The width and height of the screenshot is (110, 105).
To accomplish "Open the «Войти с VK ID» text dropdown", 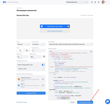I will click(x=31, y=69).
